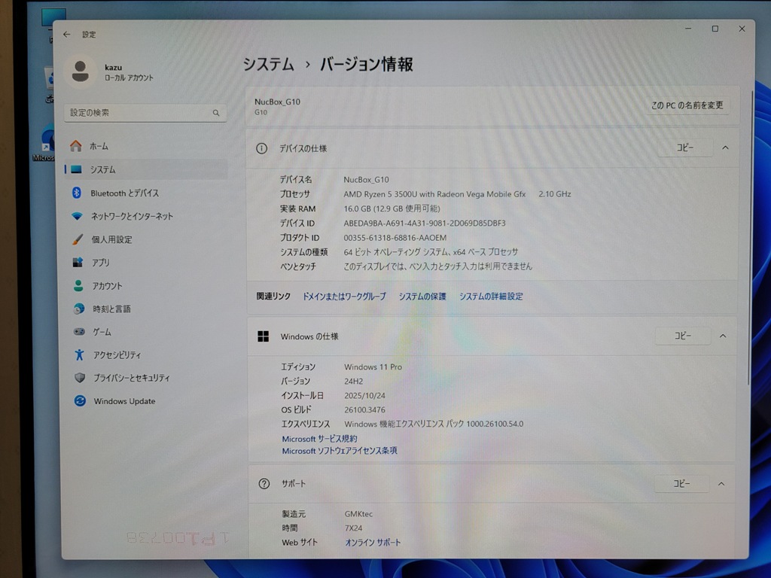The image size is (771, 578).
Task: Select the アプリ sidebar item
Action: point(100,263)
